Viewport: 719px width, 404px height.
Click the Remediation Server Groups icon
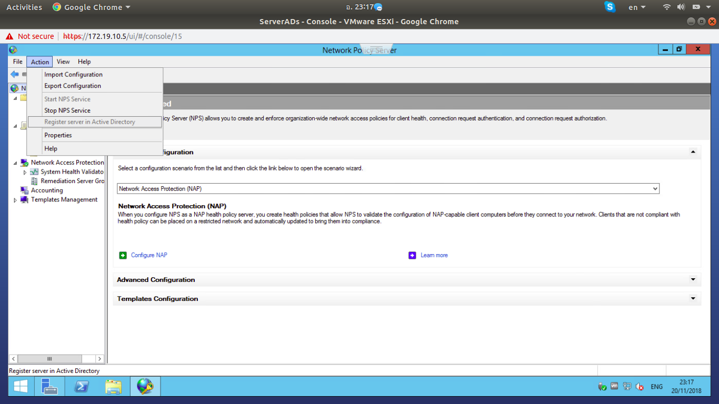tap(34, 181)
